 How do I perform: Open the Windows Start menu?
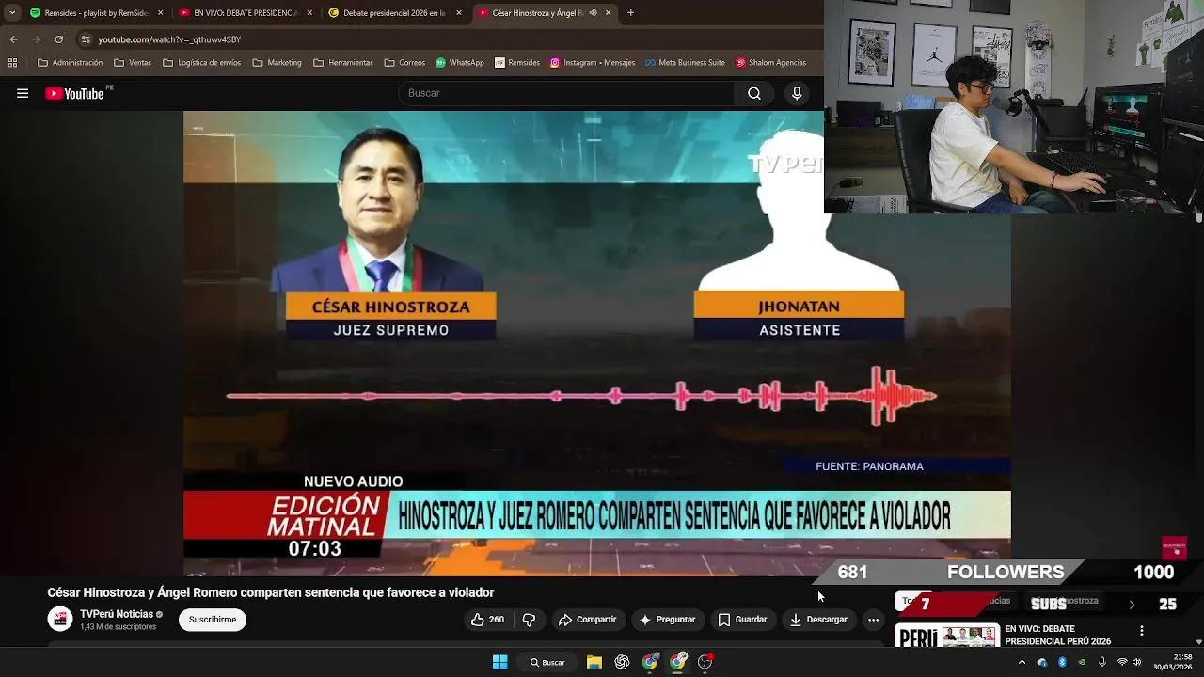(x=500, y=662)
